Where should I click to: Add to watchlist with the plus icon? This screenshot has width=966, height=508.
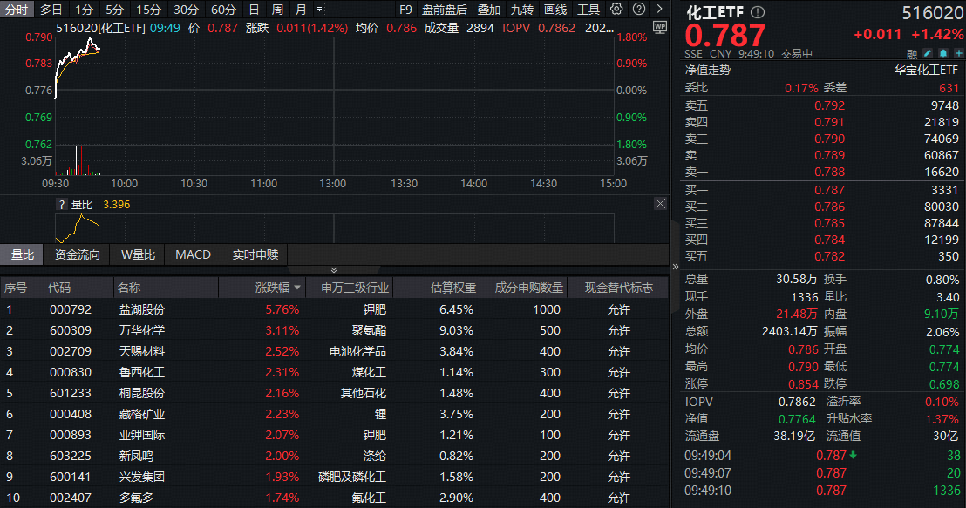click(960, 53)
